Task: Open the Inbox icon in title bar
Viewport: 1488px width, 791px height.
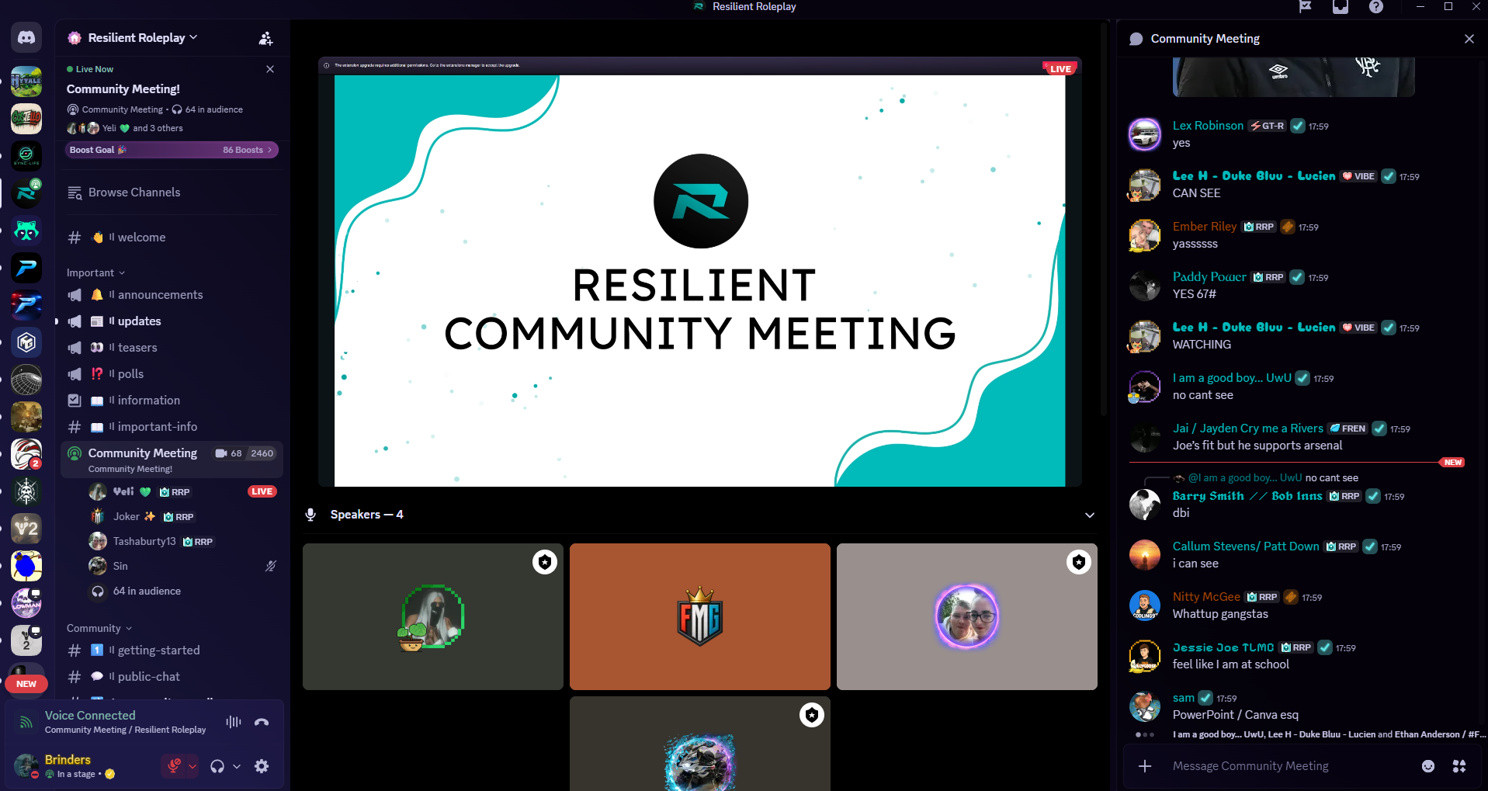Action: (1341, 7)
